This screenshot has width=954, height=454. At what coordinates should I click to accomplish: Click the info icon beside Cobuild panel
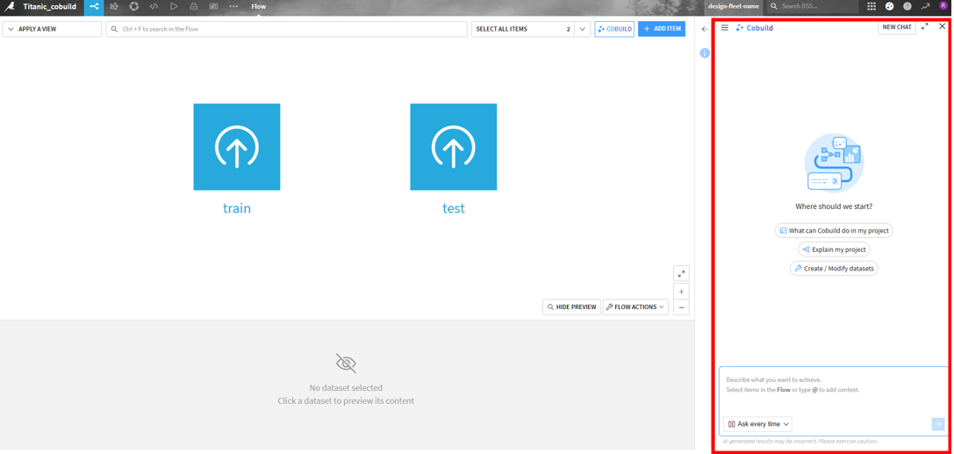(x=705, y=53)
